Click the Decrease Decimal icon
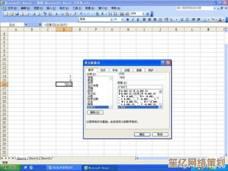The width and height of the screenshot is (228, 171). [187, 20]
